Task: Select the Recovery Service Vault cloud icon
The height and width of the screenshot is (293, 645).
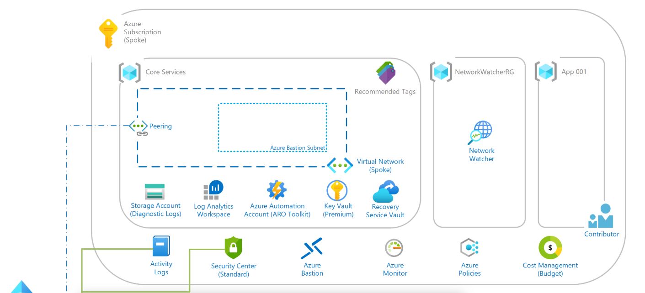Action: tap(385, 192)
